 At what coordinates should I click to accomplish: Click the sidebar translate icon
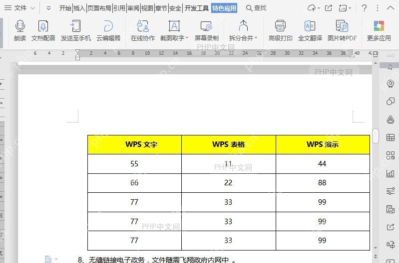[391, 245]
